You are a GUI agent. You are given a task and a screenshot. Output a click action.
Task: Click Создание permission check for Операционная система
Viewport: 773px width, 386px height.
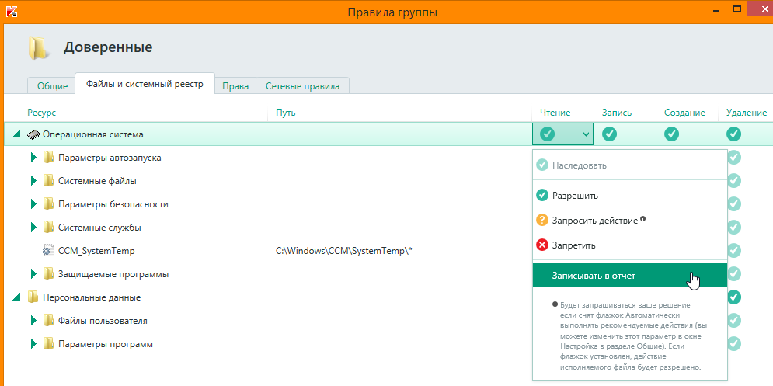pyautogui.click(x=671, y=134)
